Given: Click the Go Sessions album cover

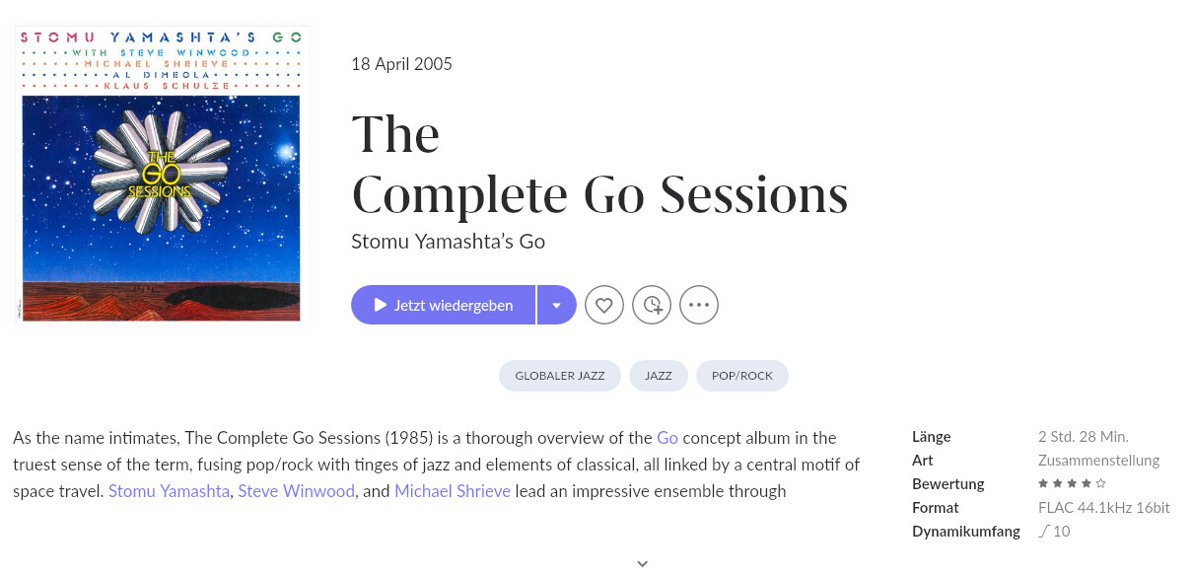Looking at the screenshot, I should pos(161,175).
